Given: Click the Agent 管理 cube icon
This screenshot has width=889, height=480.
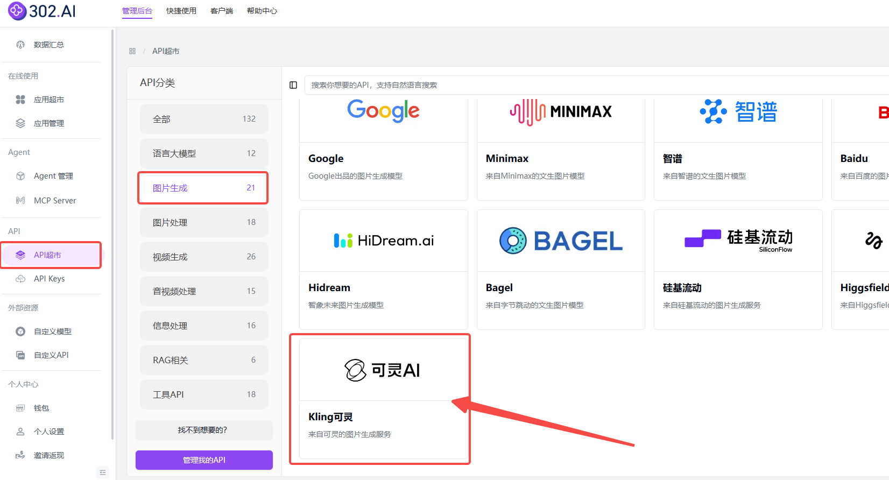Looking at the screenshot, I should [20, 176].
